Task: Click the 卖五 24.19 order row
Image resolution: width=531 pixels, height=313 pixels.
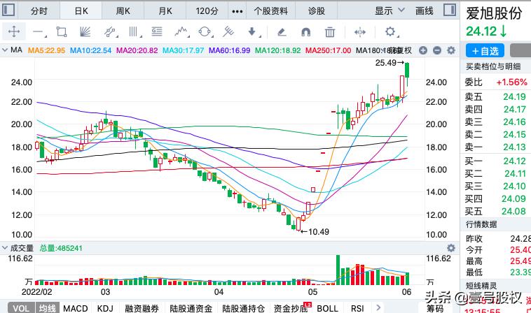Action: coord(496,97)
